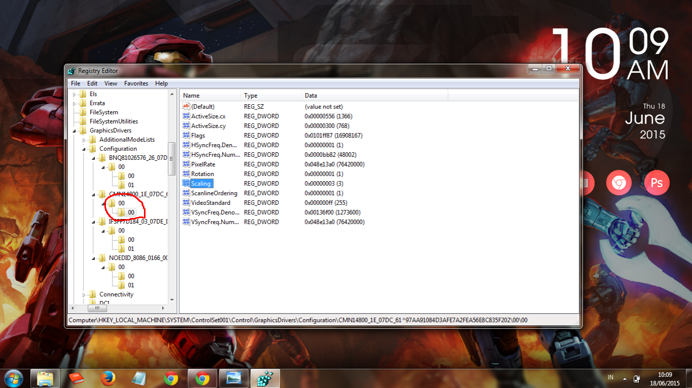Click the FileSystem folder icon in tree
The image size is (692, 388).
(x=83, y=112)
